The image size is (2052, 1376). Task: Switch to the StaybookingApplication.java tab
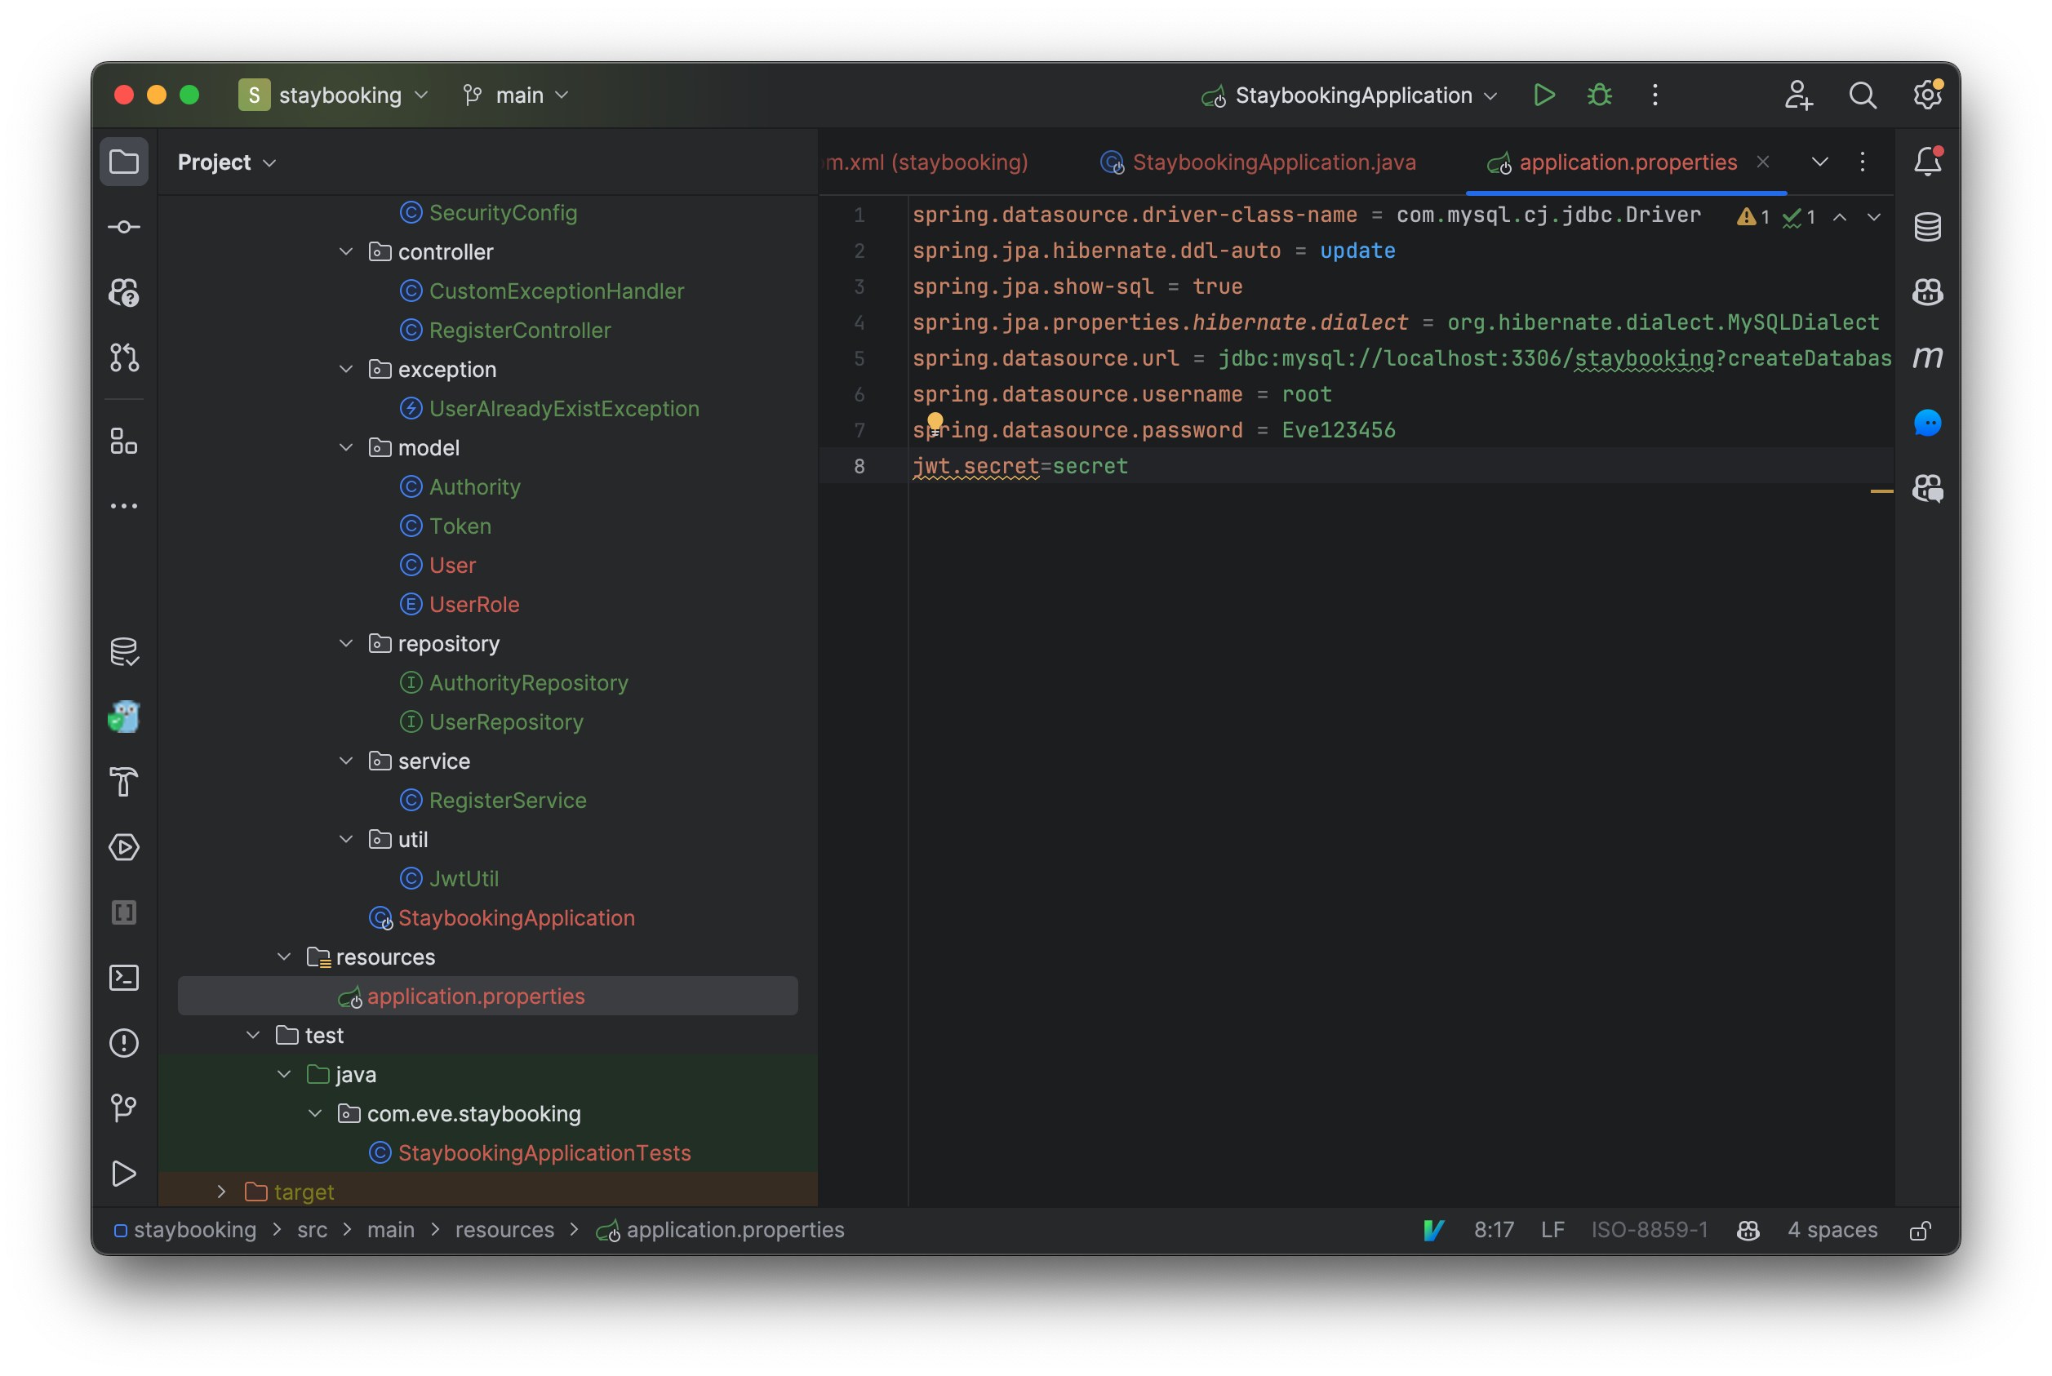[x=1271, y=162]
